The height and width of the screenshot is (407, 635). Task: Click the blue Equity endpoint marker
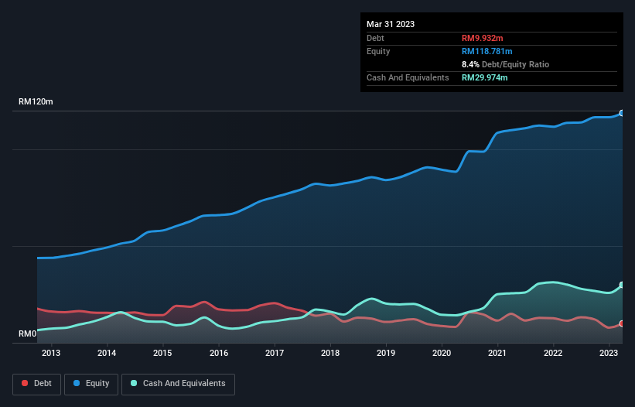click(622, 113)
